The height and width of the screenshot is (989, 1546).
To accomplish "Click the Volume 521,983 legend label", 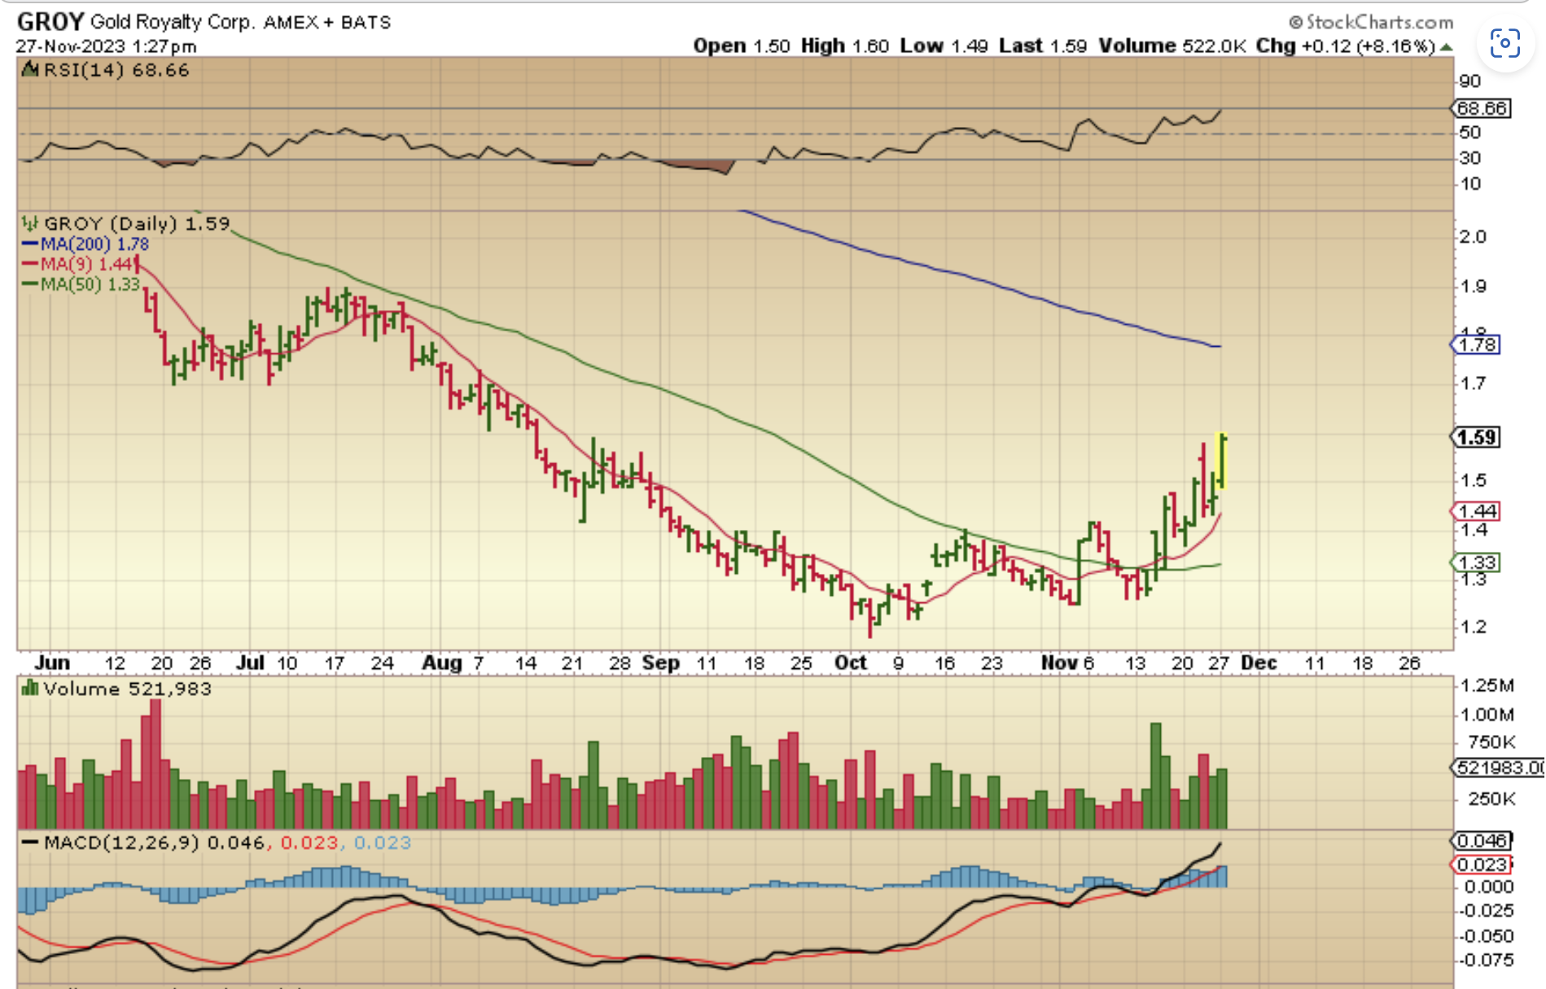I will [x=127, y=689].
